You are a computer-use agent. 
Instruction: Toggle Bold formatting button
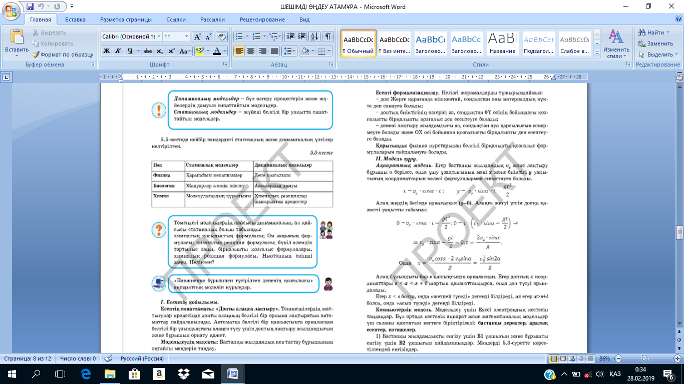point(106,51)
